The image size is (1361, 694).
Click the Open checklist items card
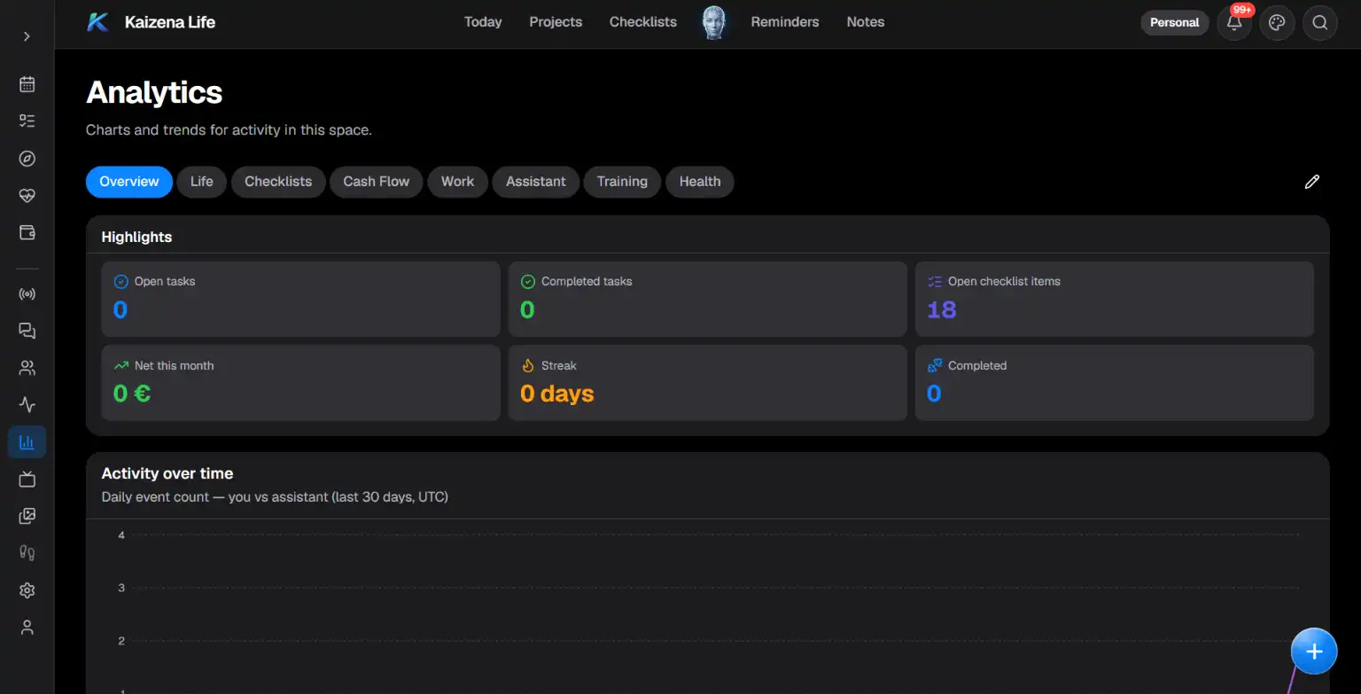click(1115, 299)
